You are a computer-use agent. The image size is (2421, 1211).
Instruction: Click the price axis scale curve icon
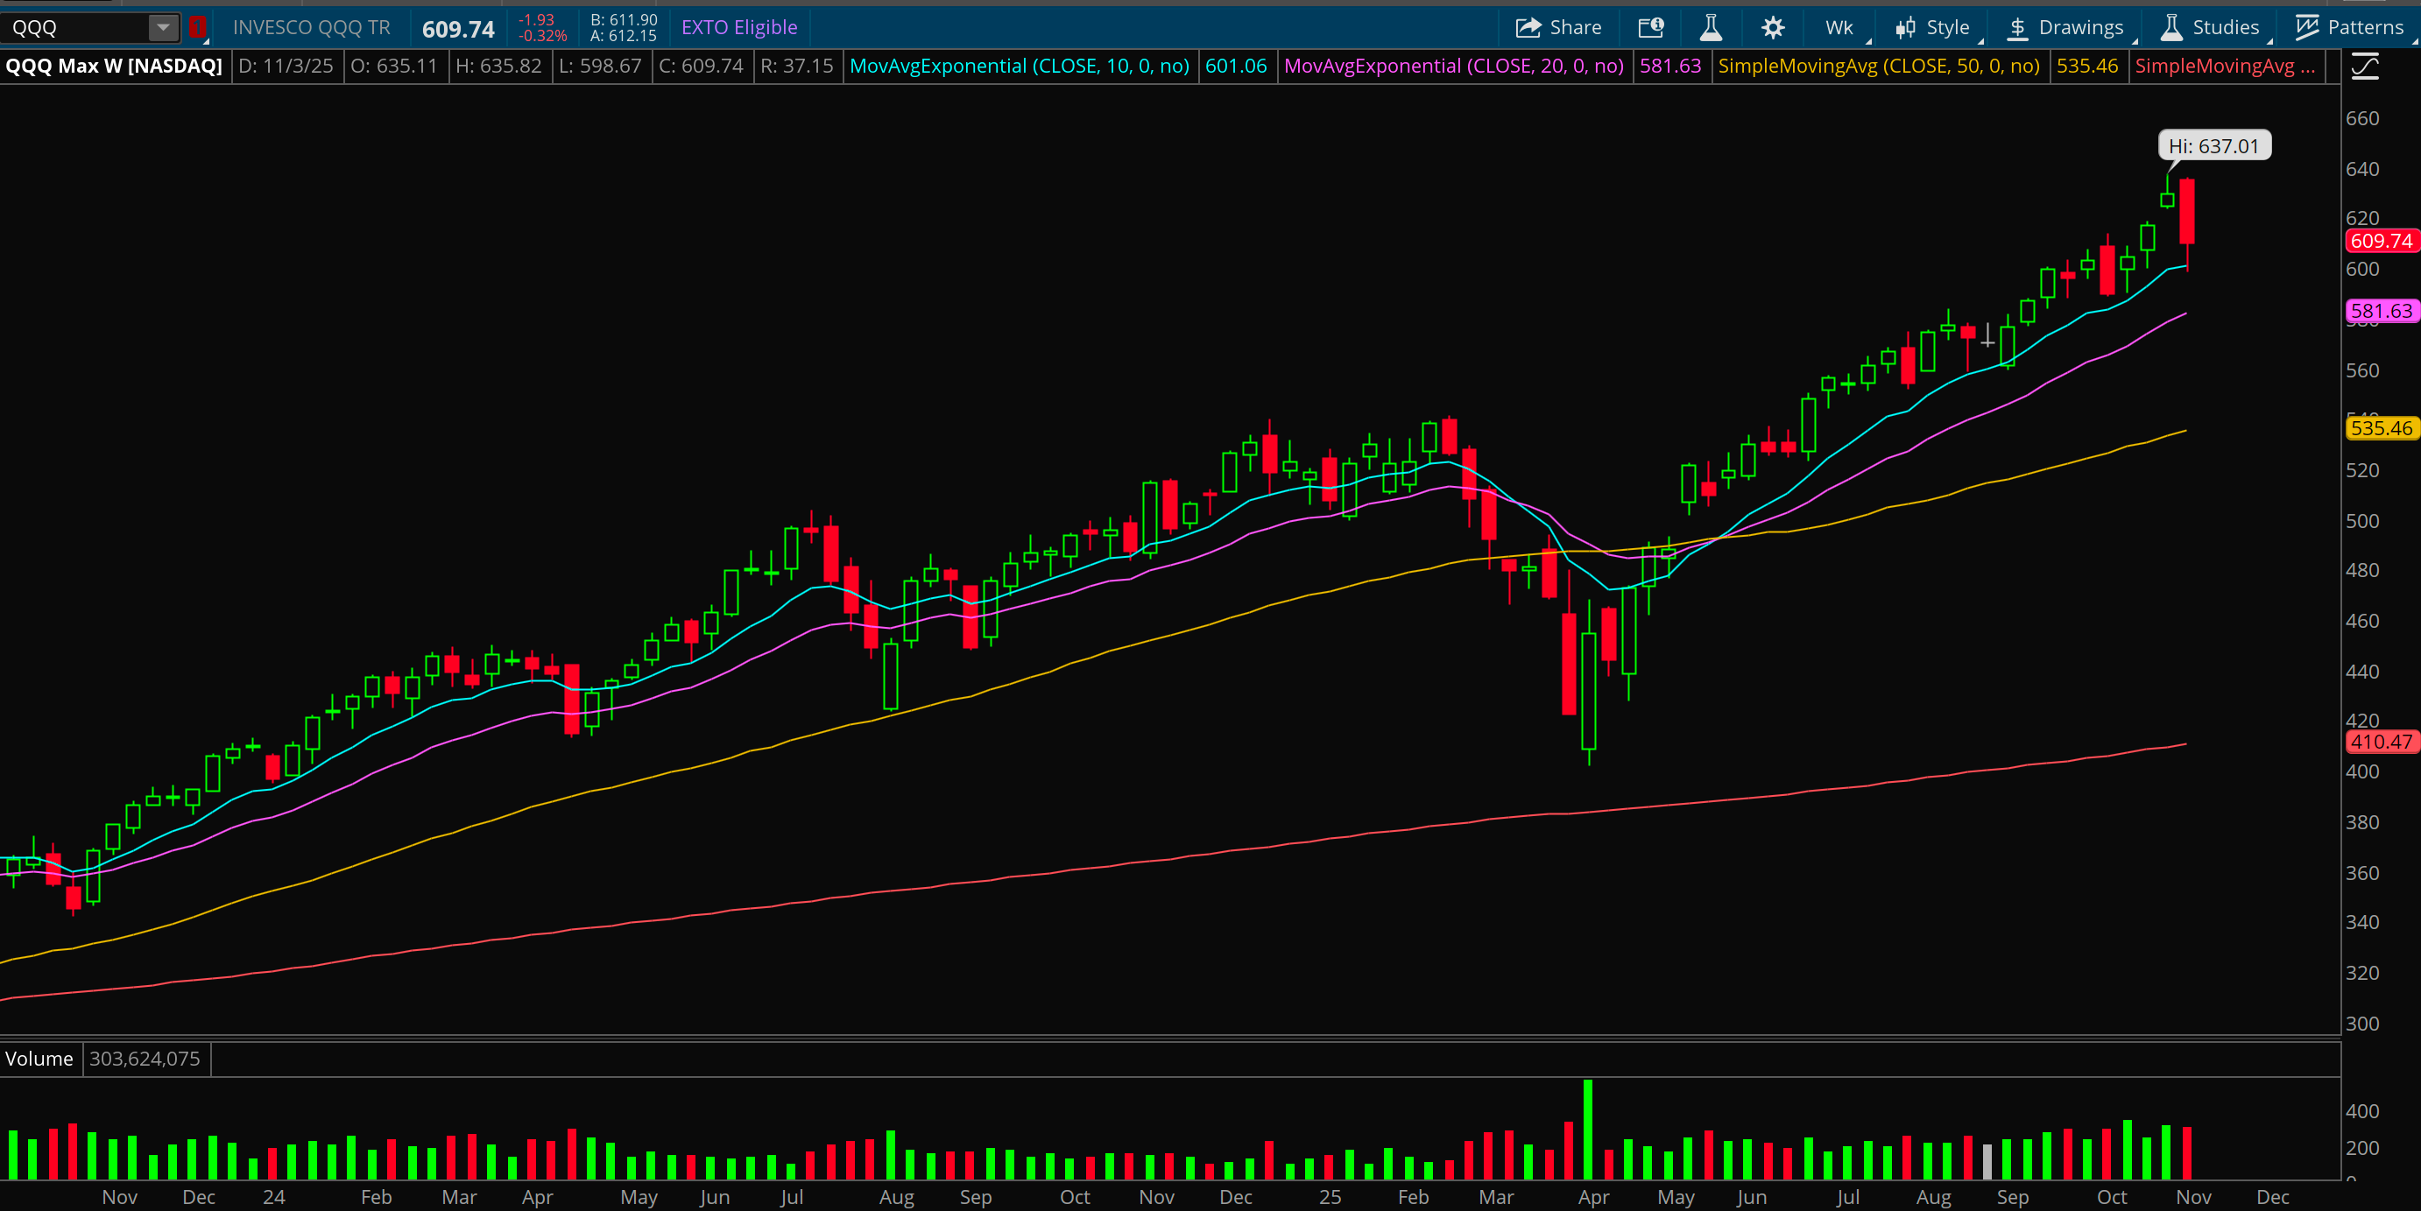(2365, 66)
